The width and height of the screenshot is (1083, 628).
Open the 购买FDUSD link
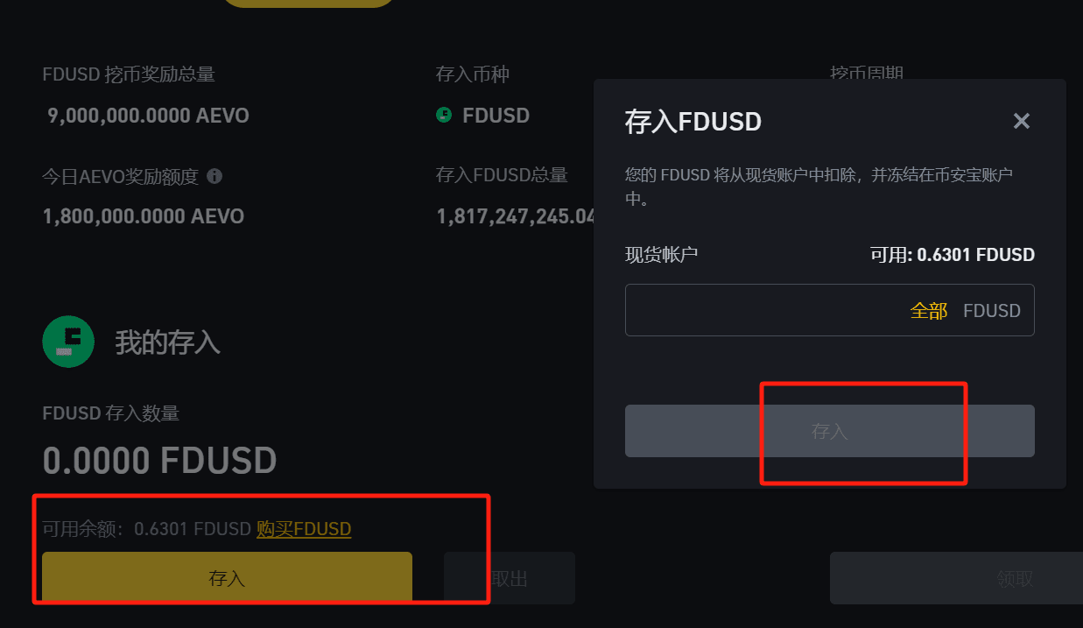[x=304, y=529]
